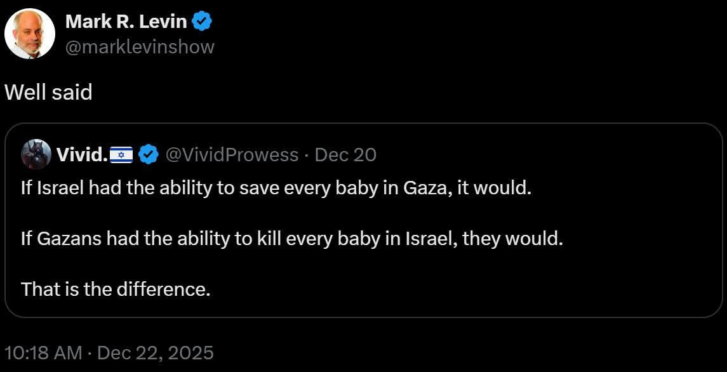This screenshot has width=727, height=372.
Task: Open the Vivid account avatar in quoted post
Action: [x=36, y=154]
